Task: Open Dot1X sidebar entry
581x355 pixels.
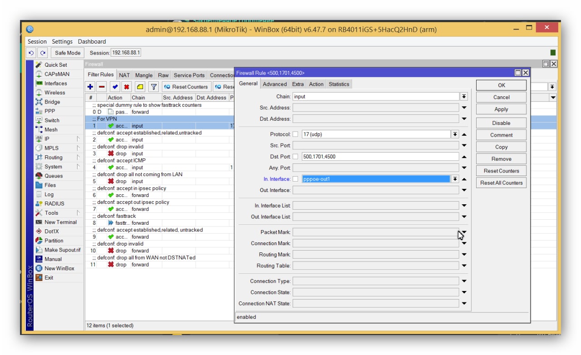Action: (51, 232)
